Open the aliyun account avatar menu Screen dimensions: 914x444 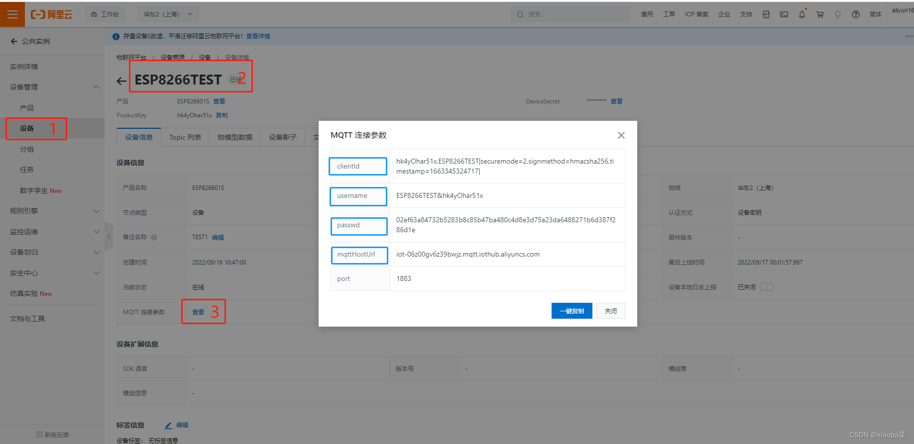pos(903,10)
